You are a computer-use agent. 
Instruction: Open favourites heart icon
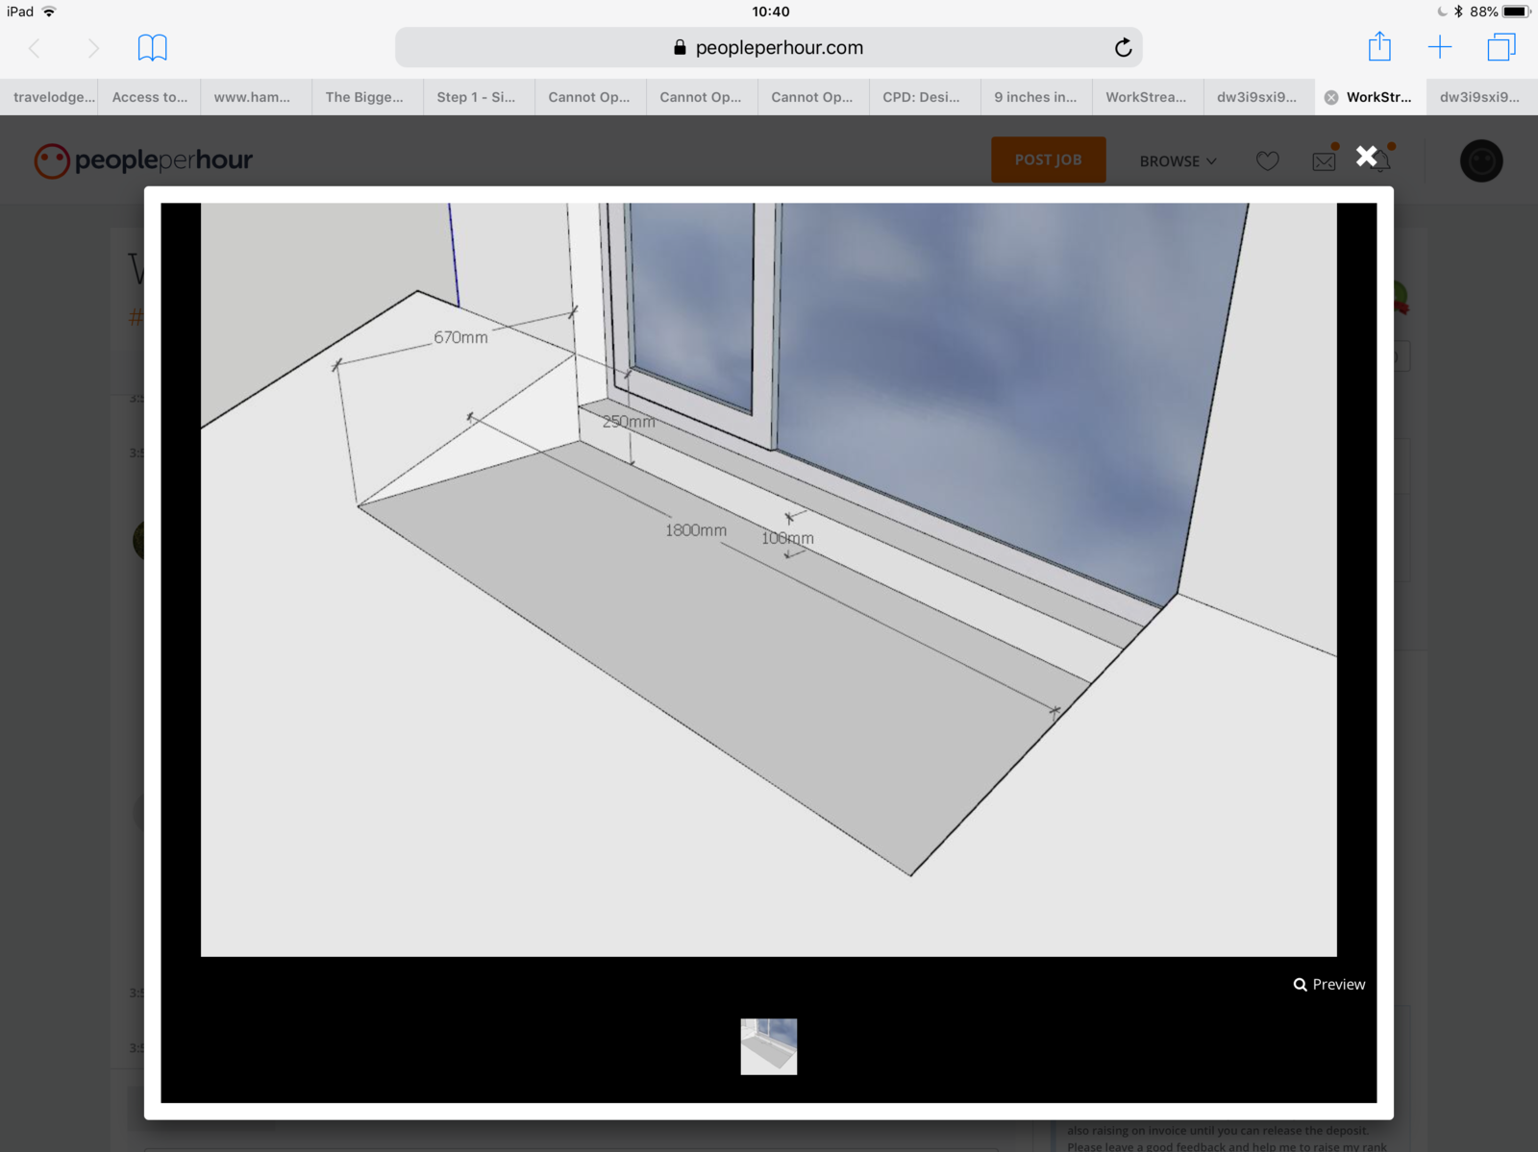coord(1267,161)
